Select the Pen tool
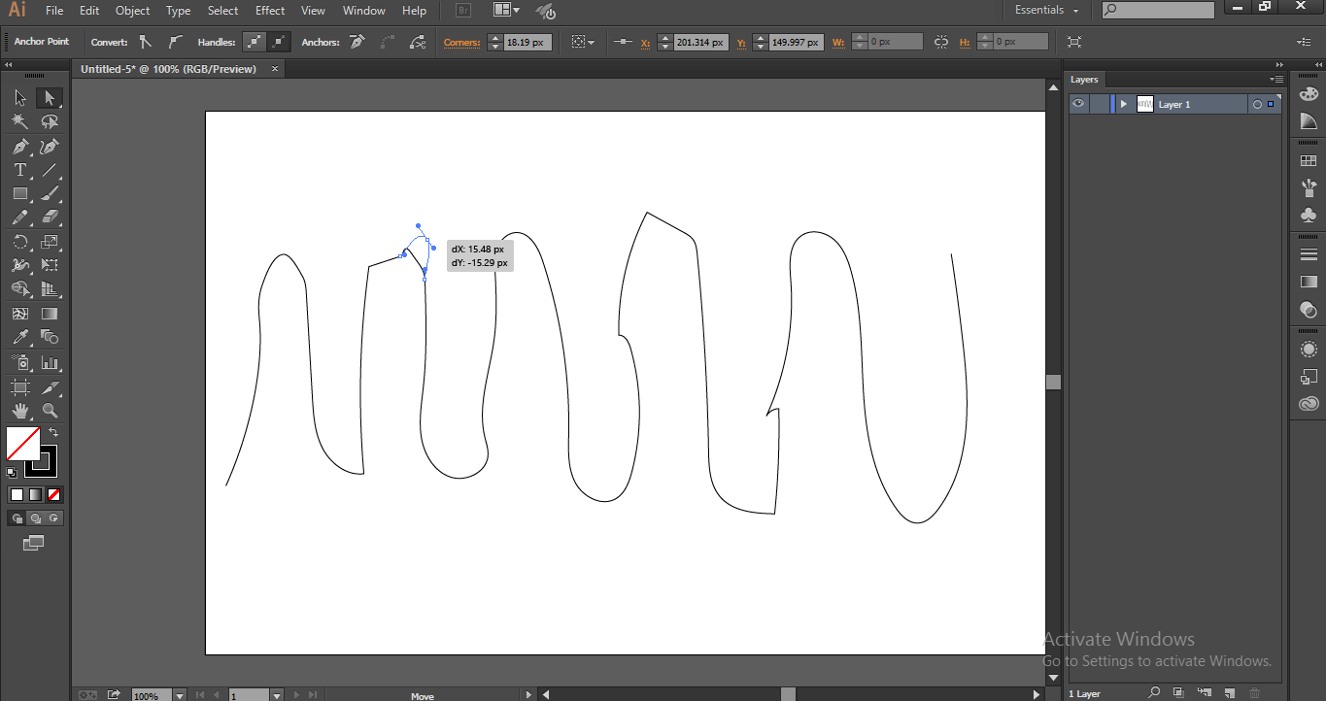This screenshot has height=701, width=1326. [19, 146]
